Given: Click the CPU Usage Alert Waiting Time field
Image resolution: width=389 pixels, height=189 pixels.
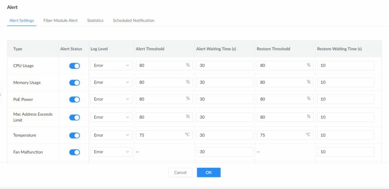Looking at the screenshot, I should click(225, 65).
